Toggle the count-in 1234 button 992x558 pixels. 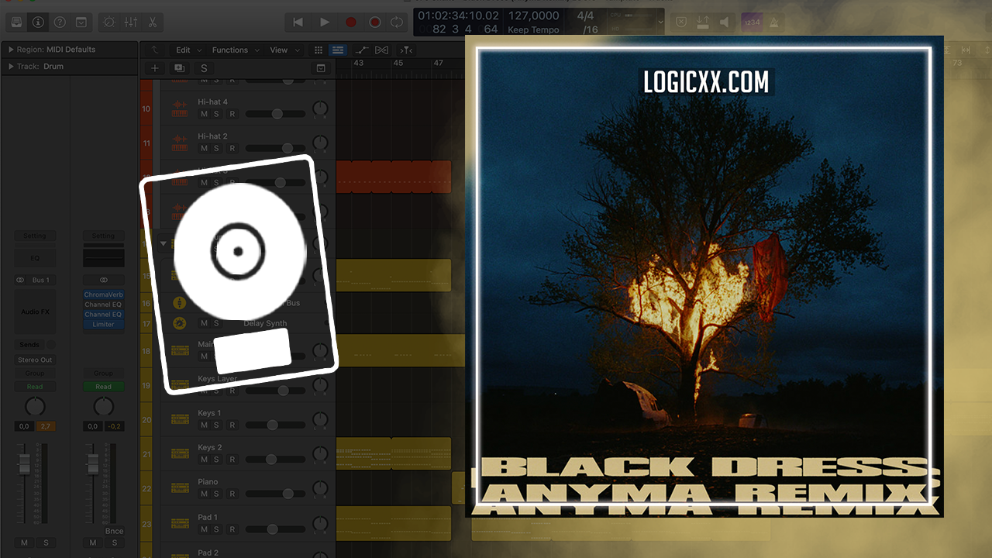tap(751, 22)
